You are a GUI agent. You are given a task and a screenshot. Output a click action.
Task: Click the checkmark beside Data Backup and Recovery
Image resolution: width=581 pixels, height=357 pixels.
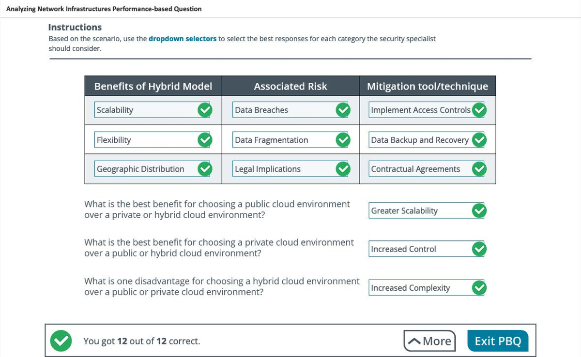point(479,139)
